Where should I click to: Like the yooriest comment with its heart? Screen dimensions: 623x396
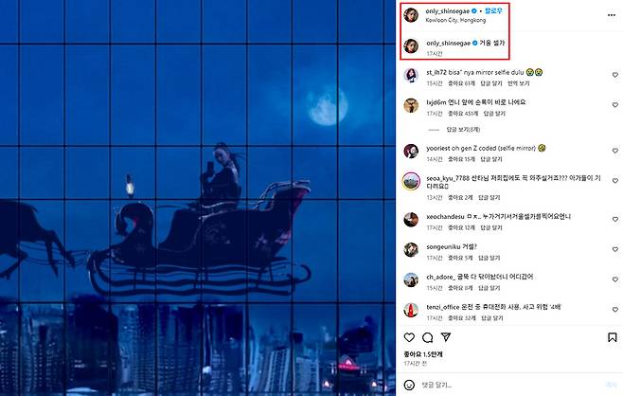click(x=615, y=151)
